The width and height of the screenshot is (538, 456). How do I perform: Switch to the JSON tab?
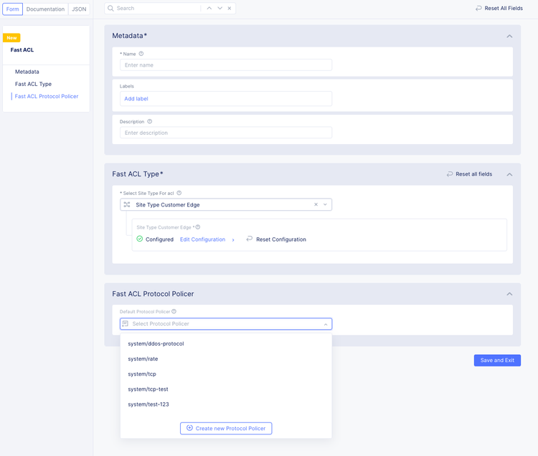79,9
